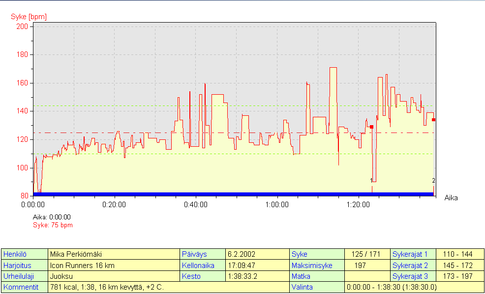Click lap marker 1 on the chart
485x294 pixels.
pyautogui.click(x=371, y=181)
